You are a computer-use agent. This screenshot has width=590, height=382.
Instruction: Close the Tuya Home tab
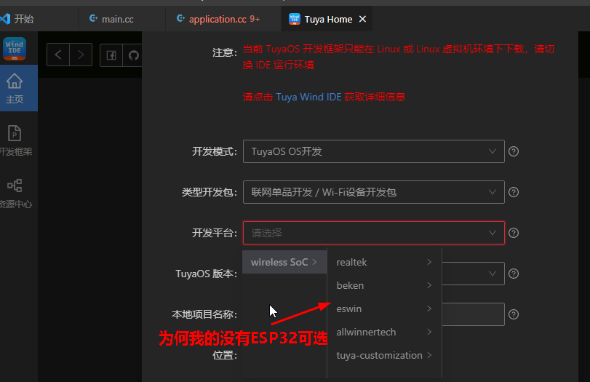(362, 19)
